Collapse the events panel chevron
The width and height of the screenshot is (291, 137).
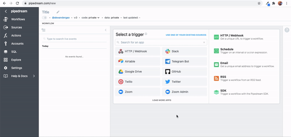(105, 30)
